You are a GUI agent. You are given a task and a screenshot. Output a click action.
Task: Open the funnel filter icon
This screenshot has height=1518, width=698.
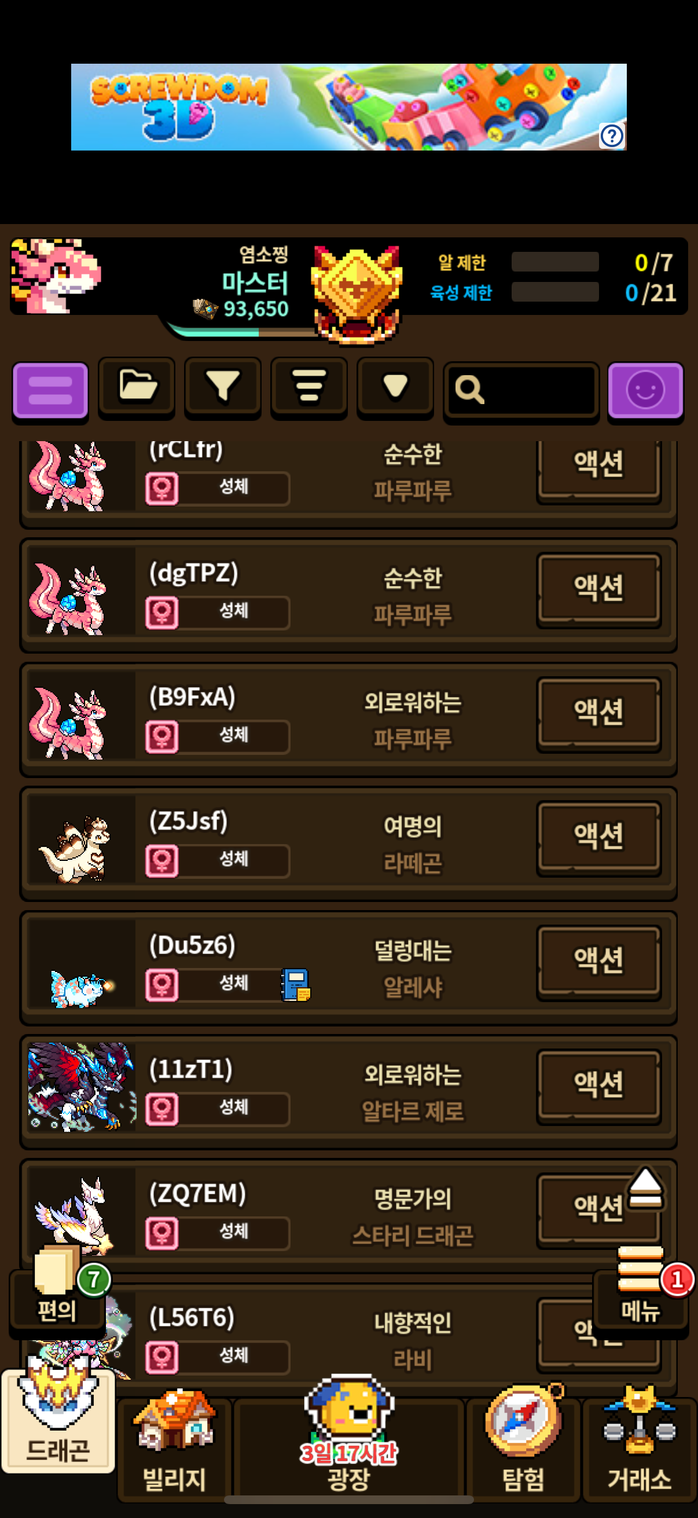point(223,388)
